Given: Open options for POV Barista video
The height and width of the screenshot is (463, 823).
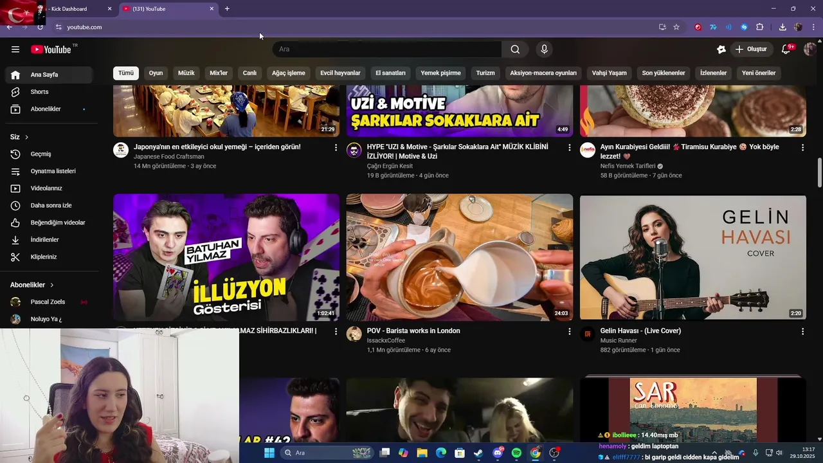Looking at the screenshot, I should [569, 331].
